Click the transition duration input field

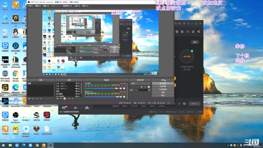click(141, 90)
